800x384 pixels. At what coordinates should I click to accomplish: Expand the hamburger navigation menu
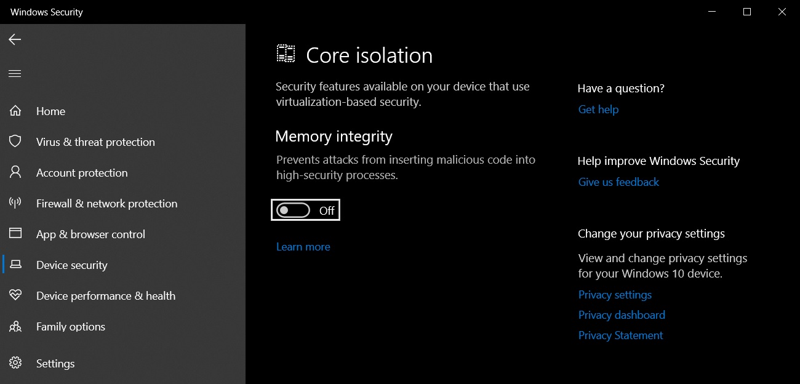tap(15, 74)
